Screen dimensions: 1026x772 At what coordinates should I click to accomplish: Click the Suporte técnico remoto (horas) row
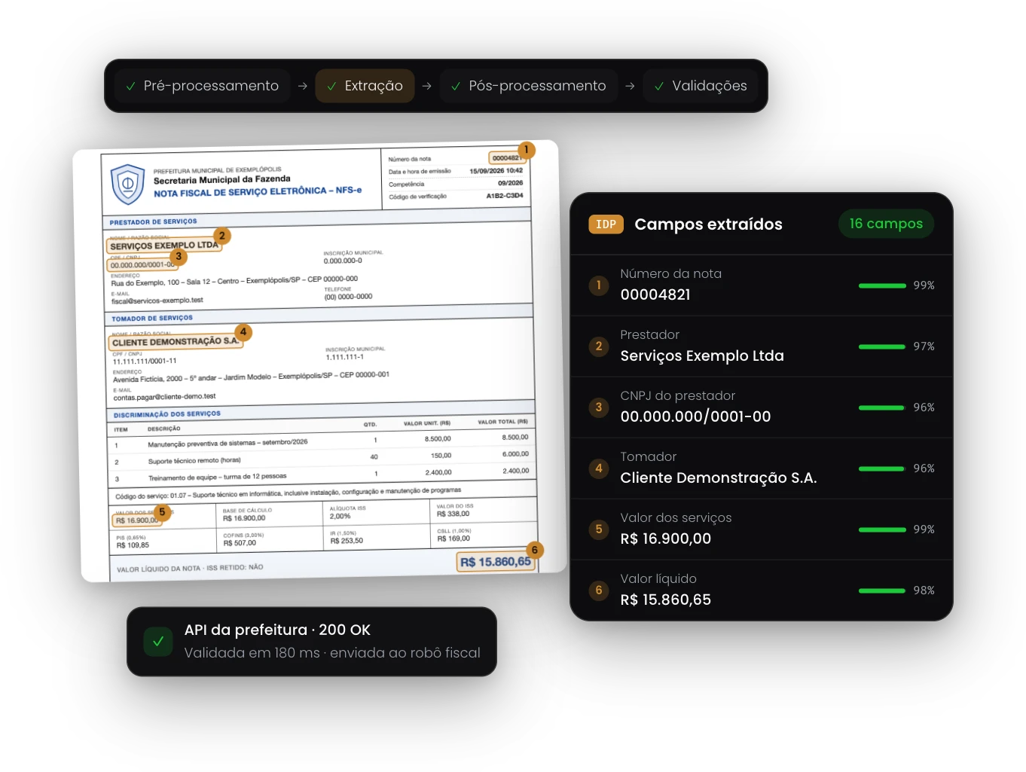[x=322, y=459]
